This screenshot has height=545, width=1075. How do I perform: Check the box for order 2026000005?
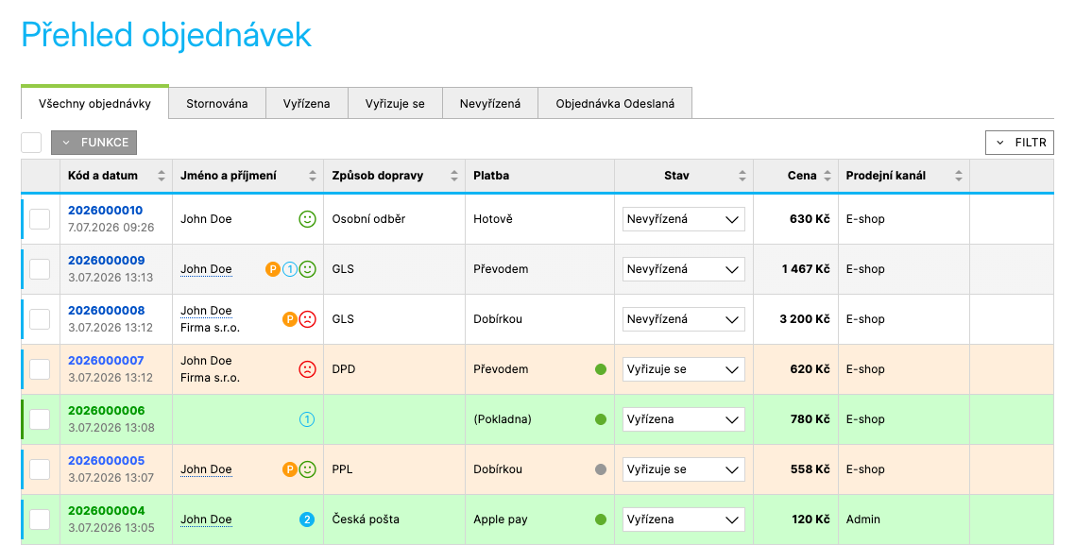(40, 468)
